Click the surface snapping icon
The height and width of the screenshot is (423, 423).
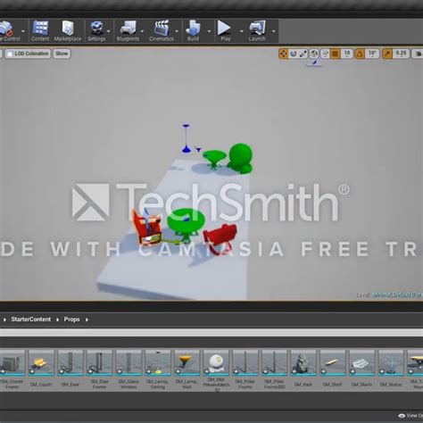click(x=325, y=54)
